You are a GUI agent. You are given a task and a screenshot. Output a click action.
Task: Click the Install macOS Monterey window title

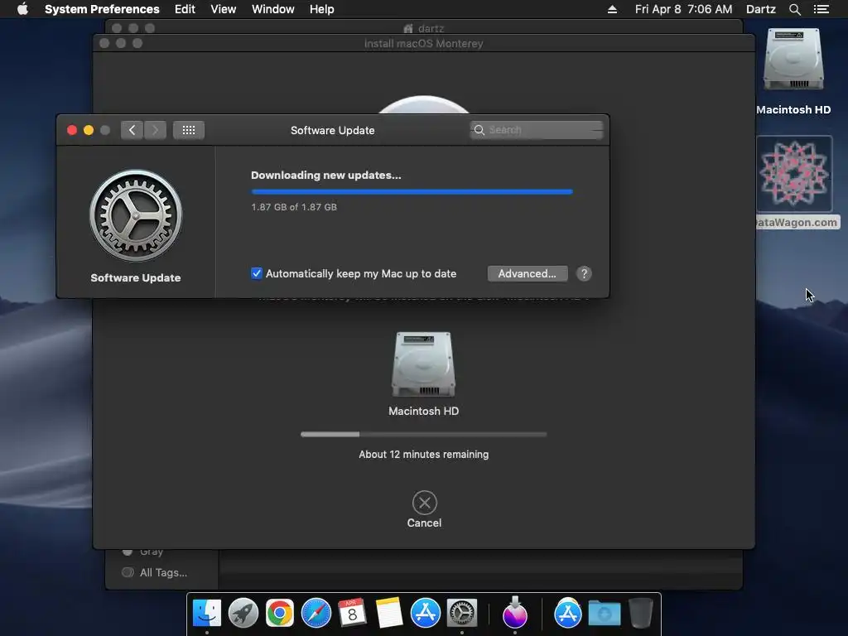423,43
